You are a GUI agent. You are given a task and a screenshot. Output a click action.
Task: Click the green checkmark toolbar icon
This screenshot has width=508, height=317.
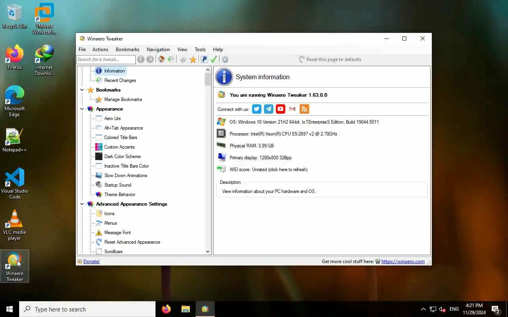coord(214,59)
